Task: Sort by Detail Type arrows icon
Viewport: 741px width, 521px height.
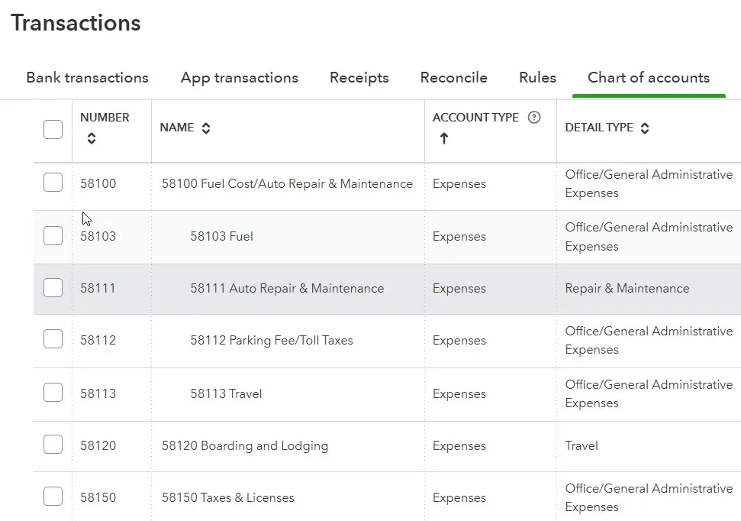Action: (x=645, y=128)
